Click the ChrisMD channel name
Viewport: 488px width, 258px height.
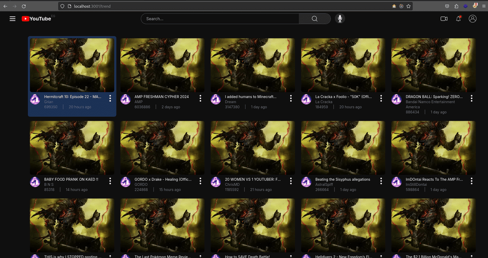[x=232, y=185]
